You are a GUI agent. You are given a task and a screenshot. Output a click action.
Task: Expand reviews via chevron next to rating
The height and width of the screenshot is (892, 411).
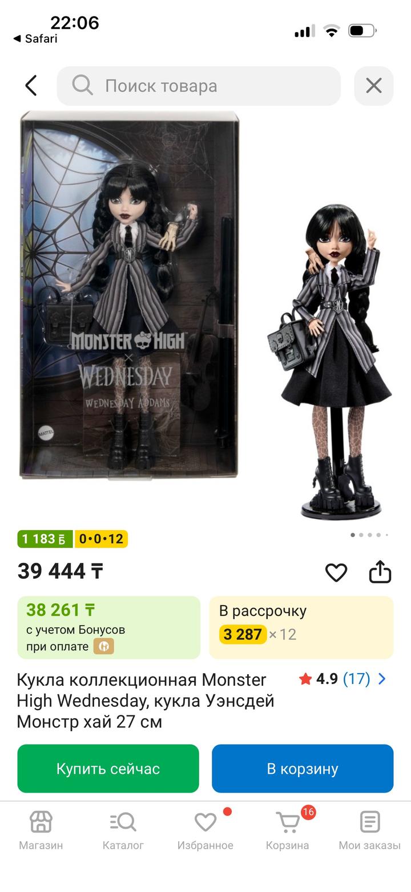(x=382, y=679)
